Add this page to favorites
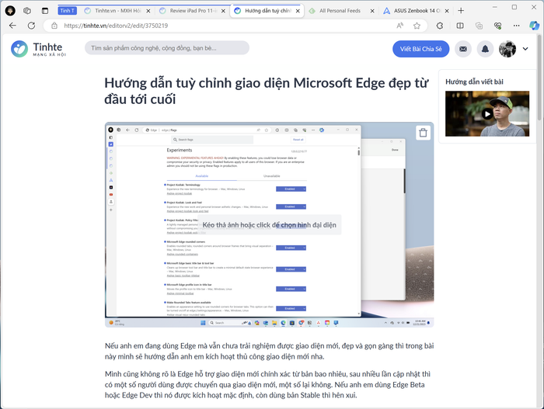 pyautogui.click(x=417, y=26)
